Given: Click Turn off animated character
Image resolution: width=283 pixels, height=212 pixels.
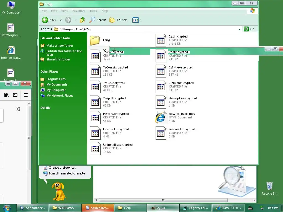Looking at the screenshot, I should click(67, 173).
